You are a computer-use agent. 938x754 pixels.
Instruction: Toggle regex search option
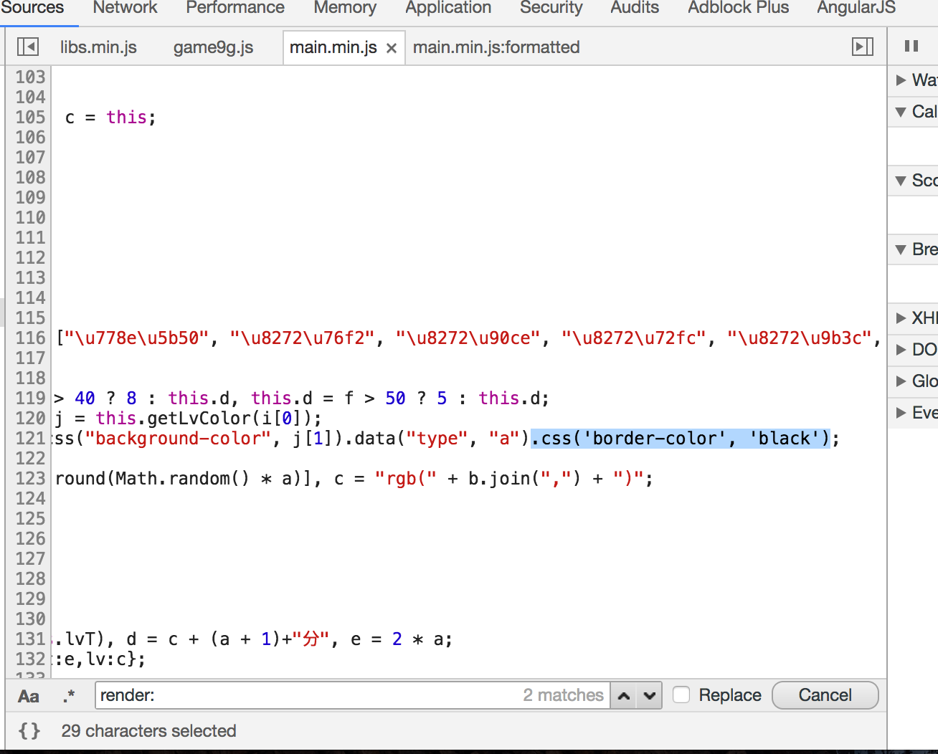[68, 696]
